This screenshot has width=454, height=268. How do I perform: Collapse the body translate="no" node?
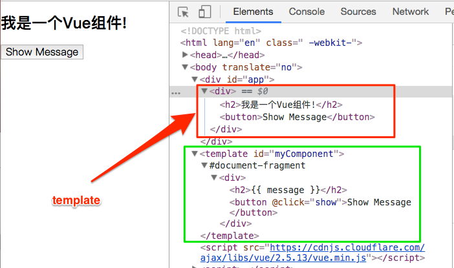point(185,67)
